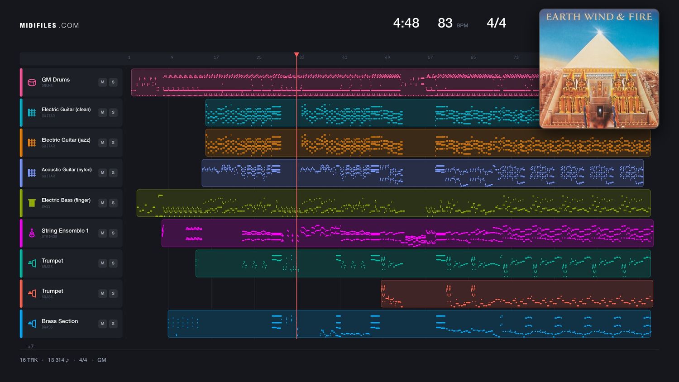Jump to measure 17 on the ruler
Screen dimensions: 679x382
[216, 57]
